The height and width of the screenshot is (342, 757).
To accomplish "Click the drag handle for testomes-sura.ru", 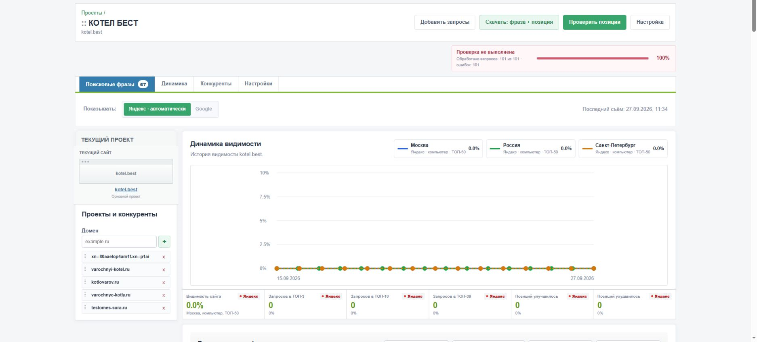I will [x=85, y=307].
